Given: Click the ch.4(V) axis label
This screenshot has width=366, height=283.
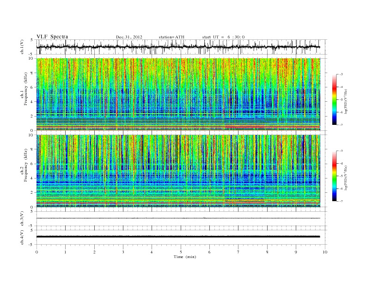Looking at the screenshot, I should tap(22, 237).
